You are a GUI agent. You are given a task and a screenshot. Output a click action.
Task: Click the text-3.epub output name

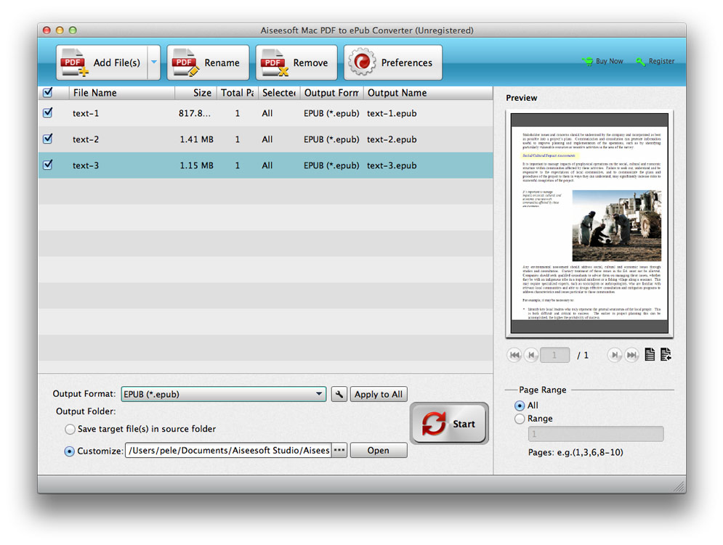pyautogui.click(x=392, y=165)
